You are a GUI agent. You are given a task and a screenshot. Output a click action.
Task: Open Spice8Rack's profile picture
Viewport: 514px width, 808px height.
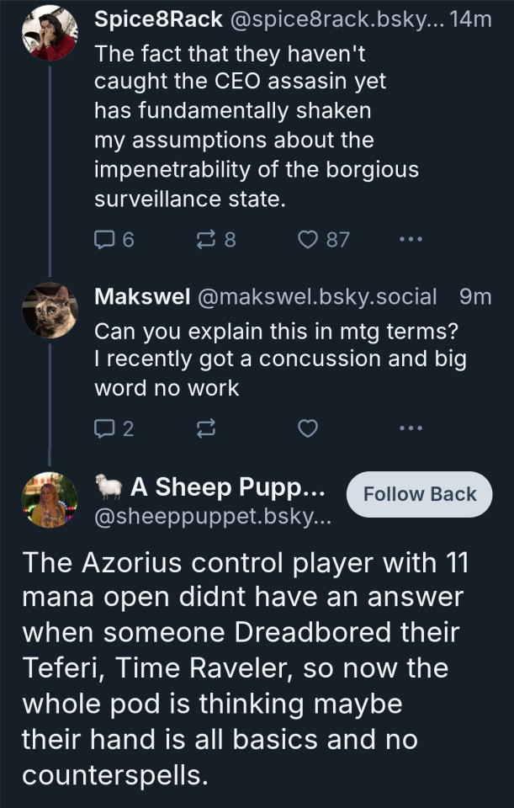coord(49,34)
